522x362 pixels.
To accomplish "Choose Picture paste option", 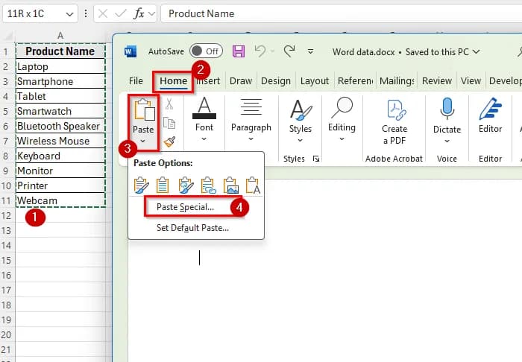I will tap(231, 185).
